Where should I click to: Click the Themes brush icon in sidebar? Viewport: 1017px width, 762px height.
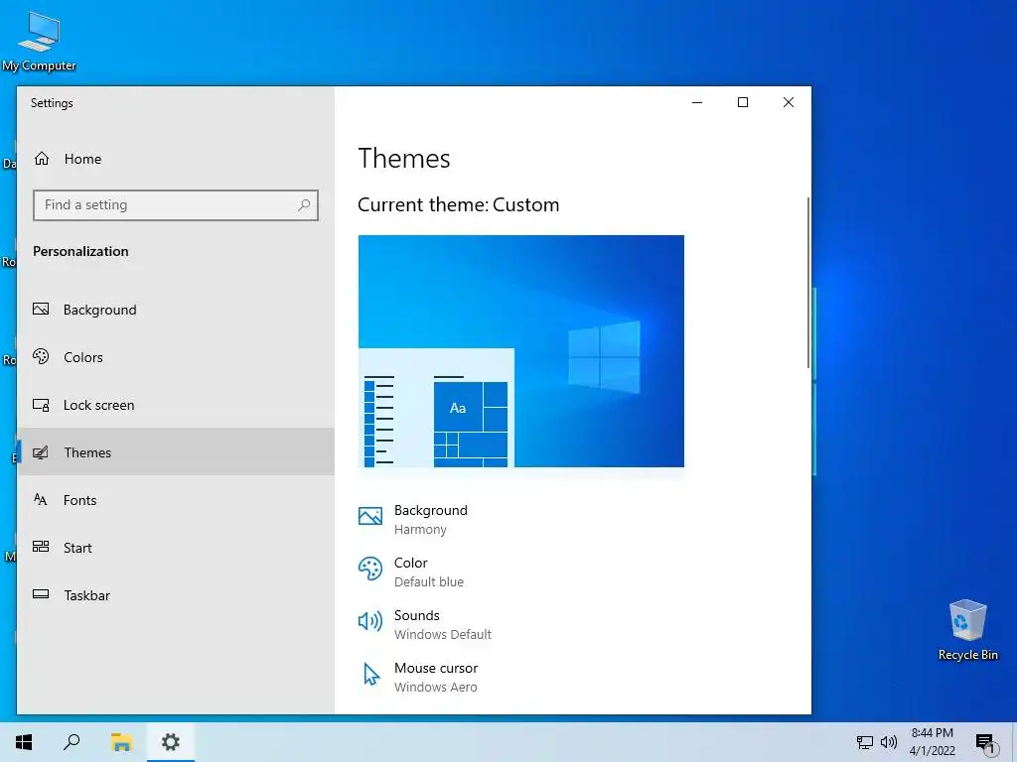pyautogui.click(x=41, y=452)
